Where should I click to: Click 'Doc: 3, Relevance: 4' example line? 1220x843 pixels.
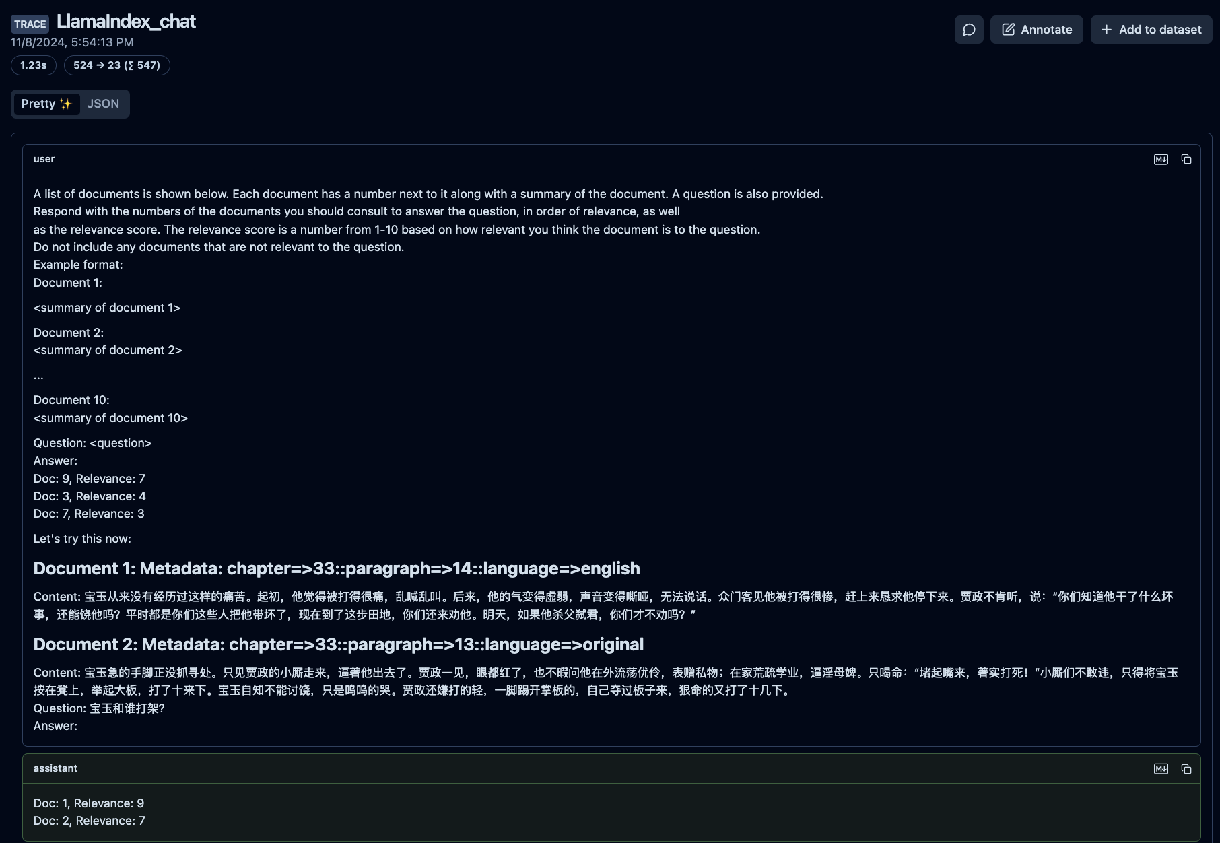point(90,496)
